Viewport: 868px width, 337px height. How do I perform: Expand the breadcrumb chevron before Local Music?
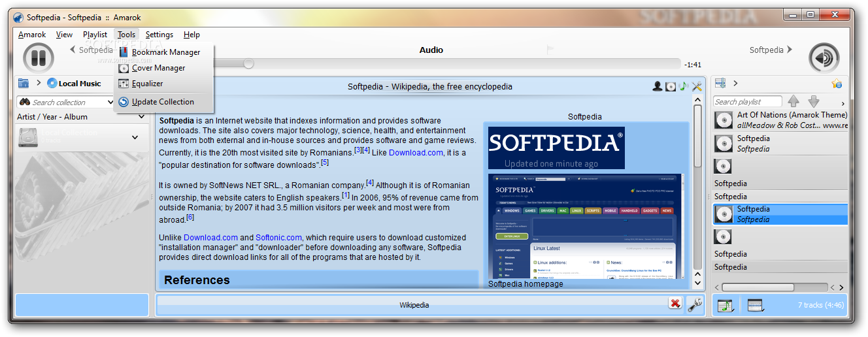pos(39,83)
